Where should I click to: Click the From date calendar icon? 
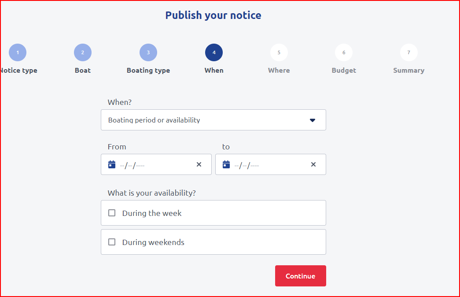(x=112, y=164)
